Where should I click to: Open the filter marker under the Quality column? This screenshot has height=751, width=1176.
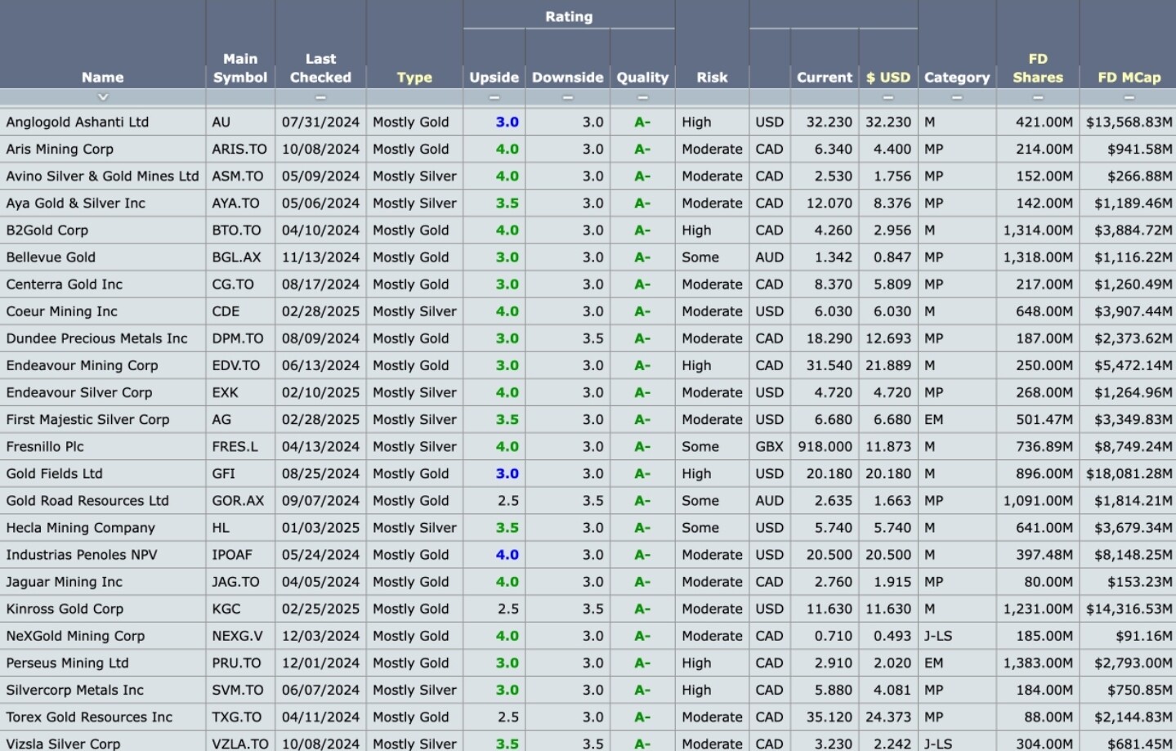[642, 97]
